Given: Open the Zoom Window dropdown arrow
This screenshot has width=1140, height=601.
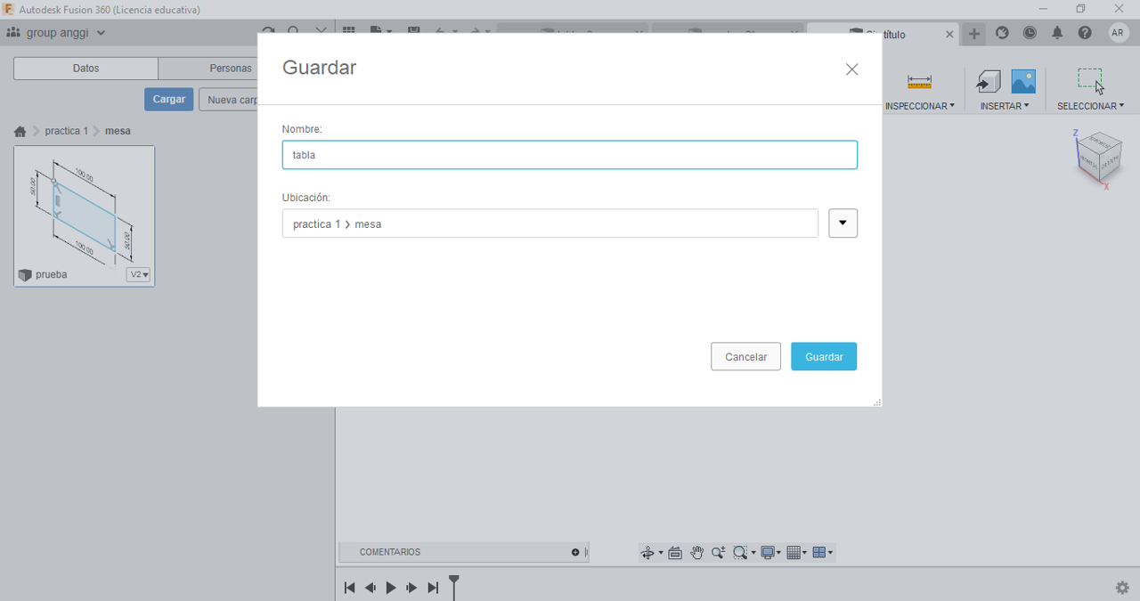Looking at the screenshot, I should (753, 553).
